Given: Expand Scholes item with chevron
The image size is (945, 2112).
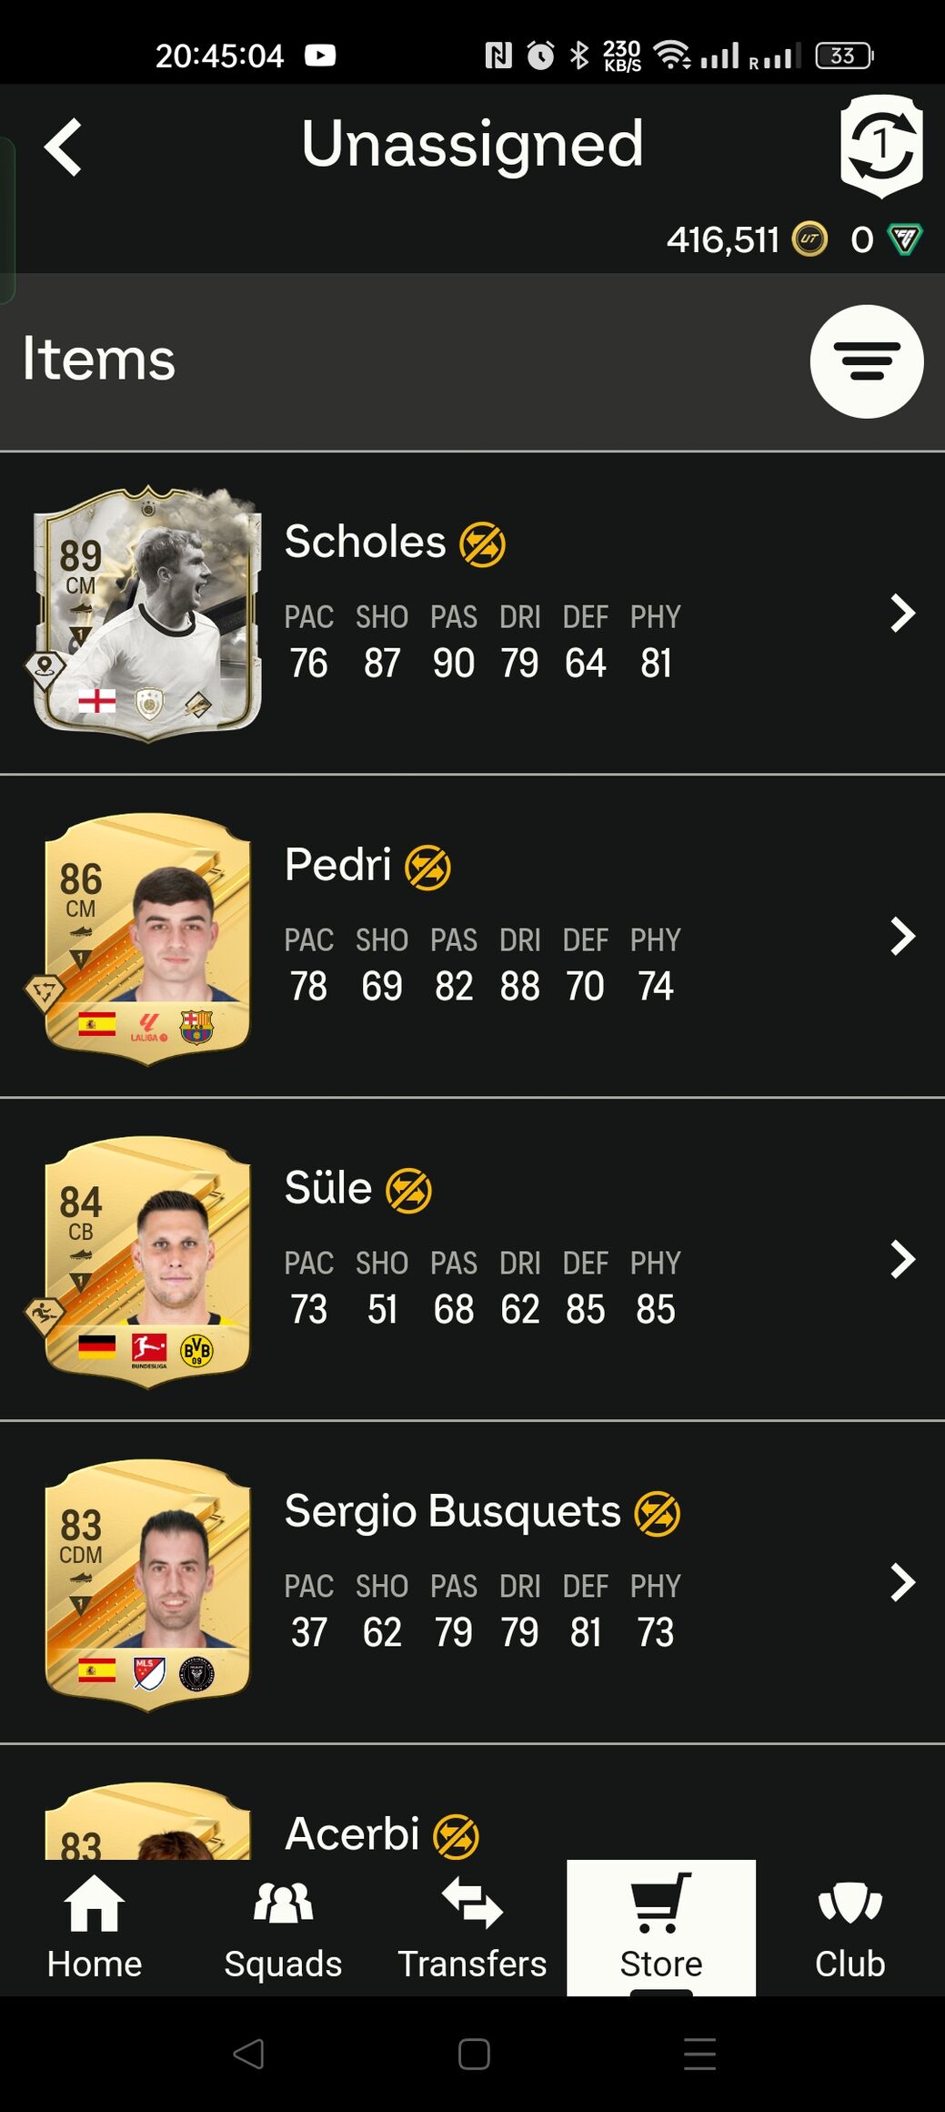Looking at the screenshot, I should [x=902, y=614].
